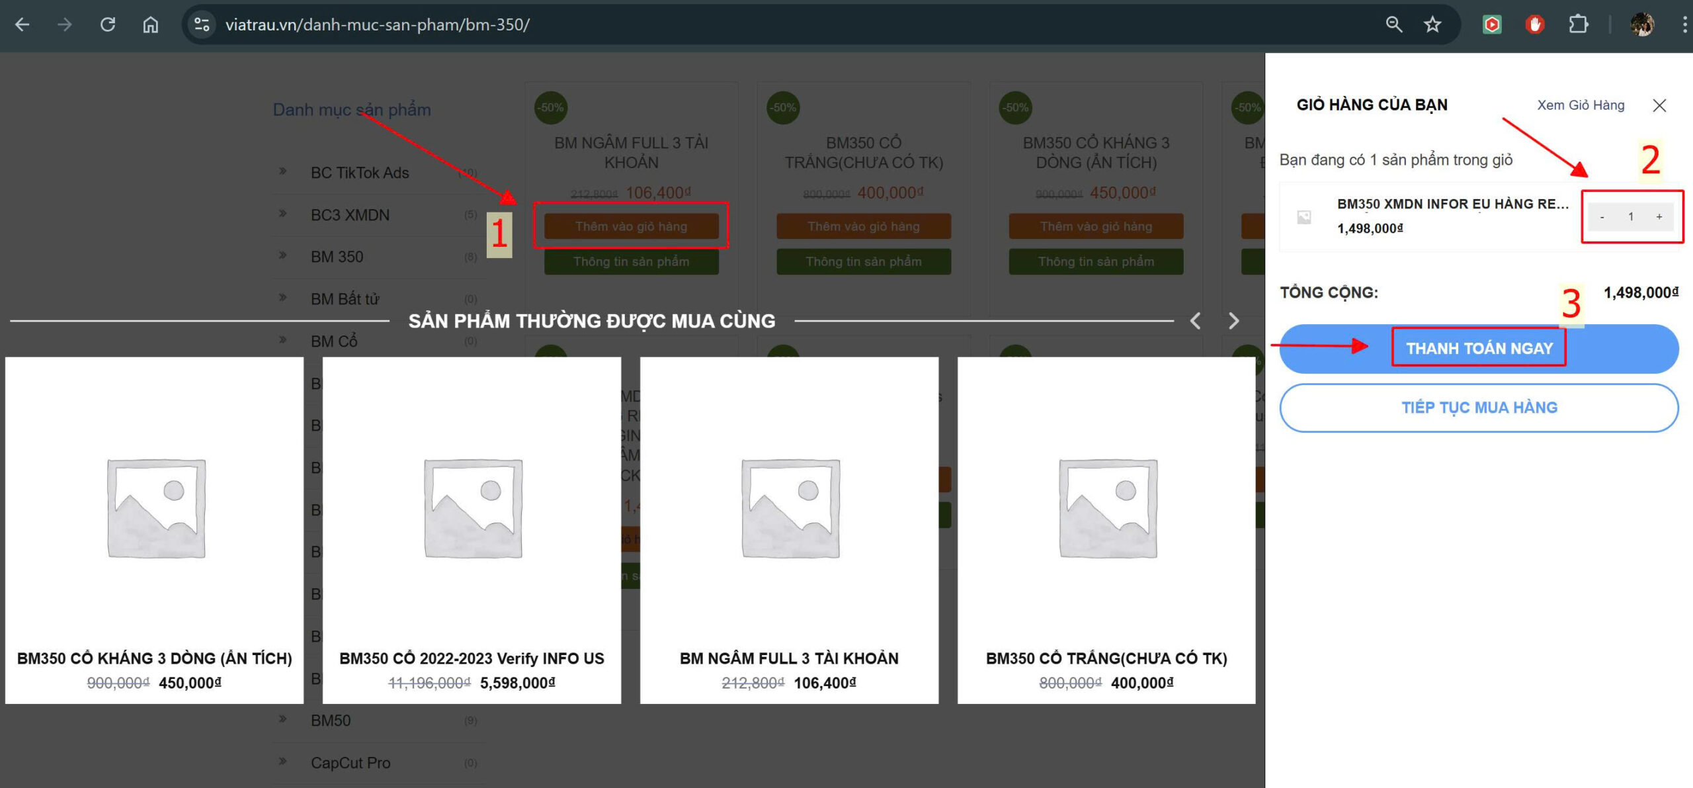Open BM NGÂM FULL 3 TÀI KHOẢN thumbnail
Viewport: 1693px width, 788px height.
(790, 508)
